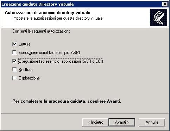
Task: Click the 'Impostare le autorizzazioni' subtitle text
Action: click(x=58, y=18)
